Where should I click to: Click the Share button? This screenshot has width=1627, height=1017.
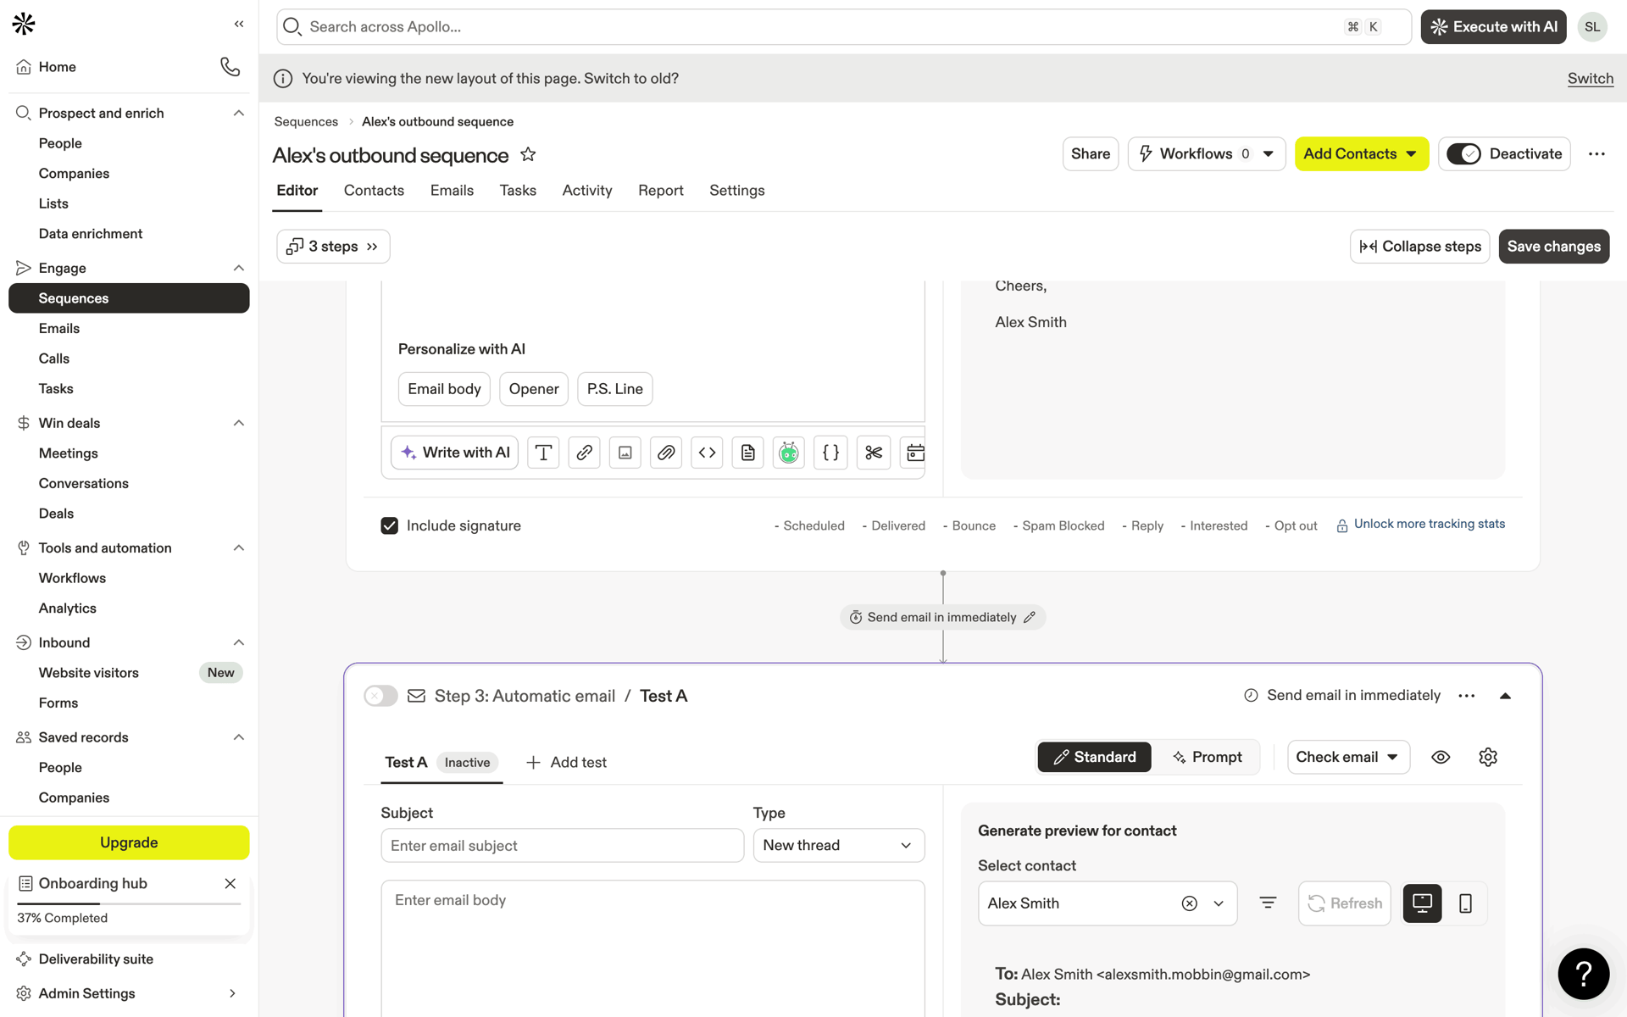tap(1091, 154)
